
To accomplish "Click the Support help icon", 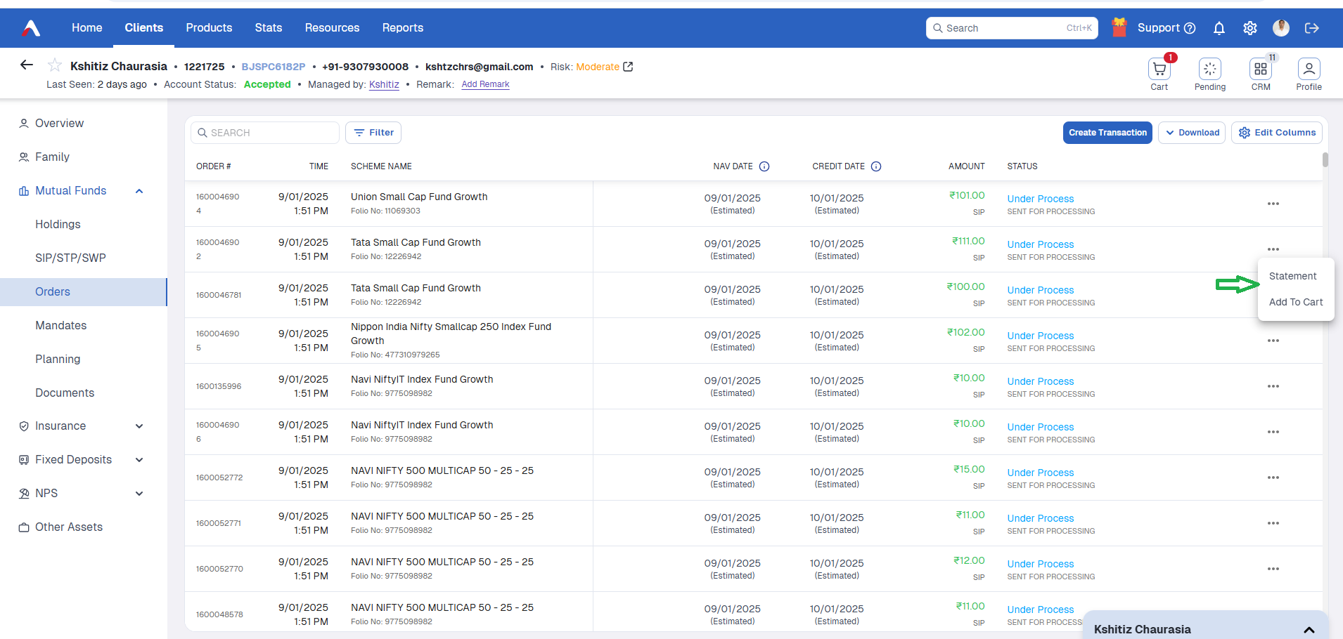I will [x=1190, y=28].
